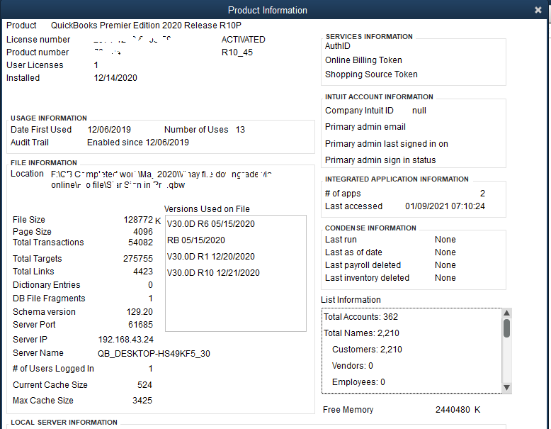Click the Max Cache Size value 3425
This screenshot has width=551, height=429.
click(x=142, y=401)
